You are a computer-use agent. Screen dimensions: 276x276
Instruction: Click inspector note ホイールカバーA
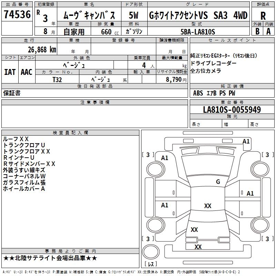[x=24, y=189]
